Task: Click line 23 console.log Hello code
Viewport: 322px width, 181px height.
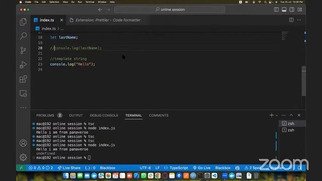Action: point(72,64)
